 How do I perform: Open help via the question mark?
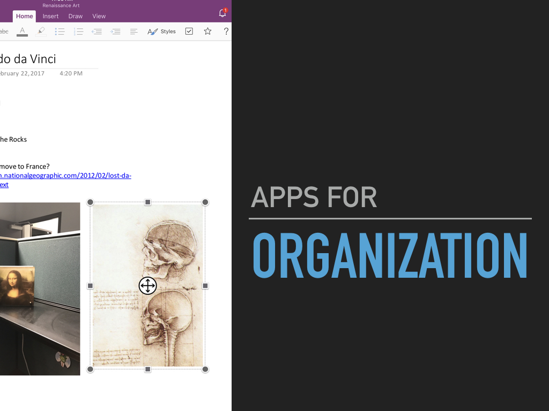click(x=226, y=32)
